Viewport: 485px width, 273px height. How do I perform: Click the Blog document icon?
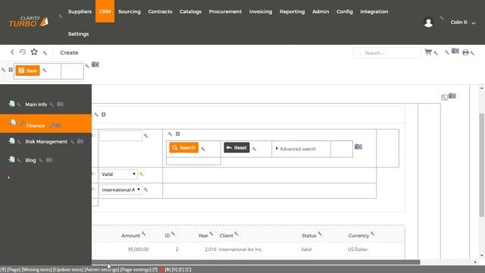(x=12, y=159)
